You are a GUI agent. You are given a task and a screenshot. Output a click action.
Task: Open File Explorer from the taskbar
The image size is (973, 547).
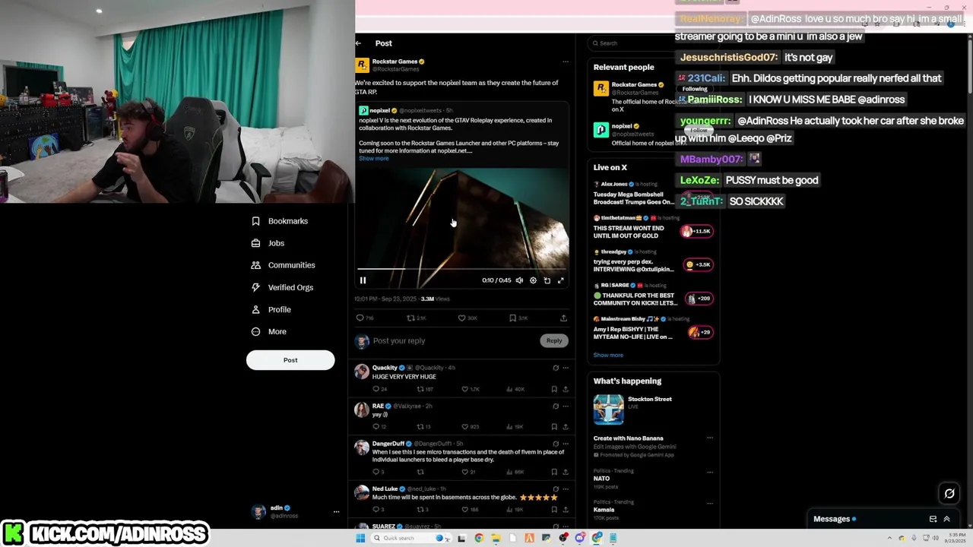coord(496,538)
